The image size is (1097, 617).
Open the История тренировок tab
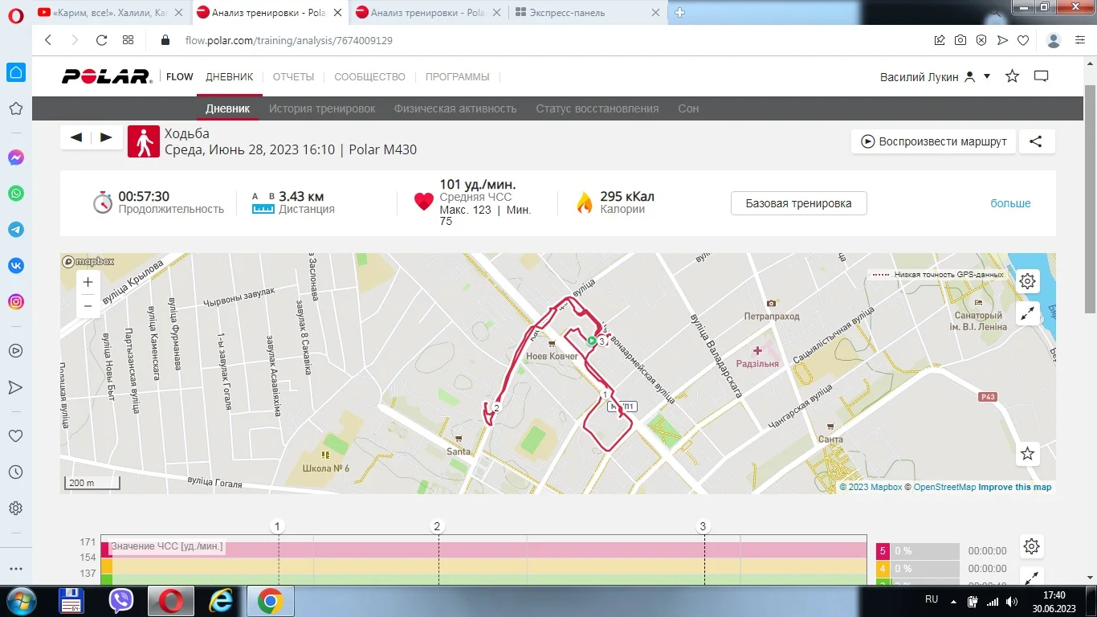point(322,108)
